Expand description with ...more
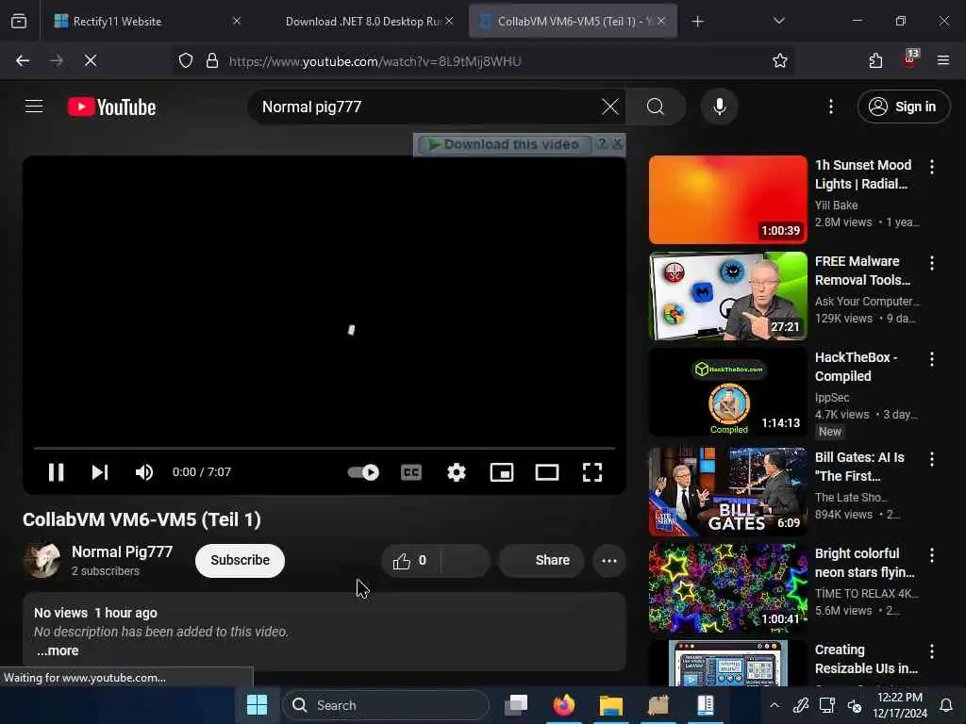The height and width of the screenshot is (724, 966). (58, 650)
